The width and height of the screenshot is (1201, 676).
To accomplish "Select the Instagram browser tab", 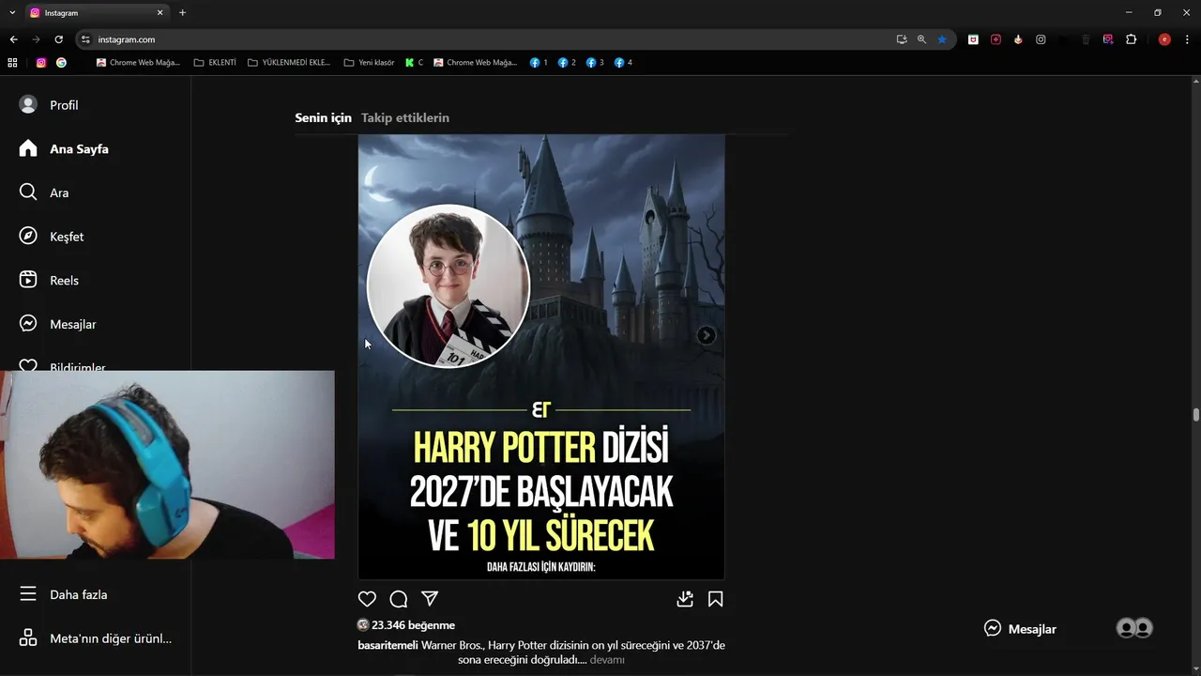I will (97, 13).
